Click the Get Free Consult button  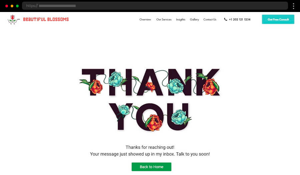click(x=278, y=19)
